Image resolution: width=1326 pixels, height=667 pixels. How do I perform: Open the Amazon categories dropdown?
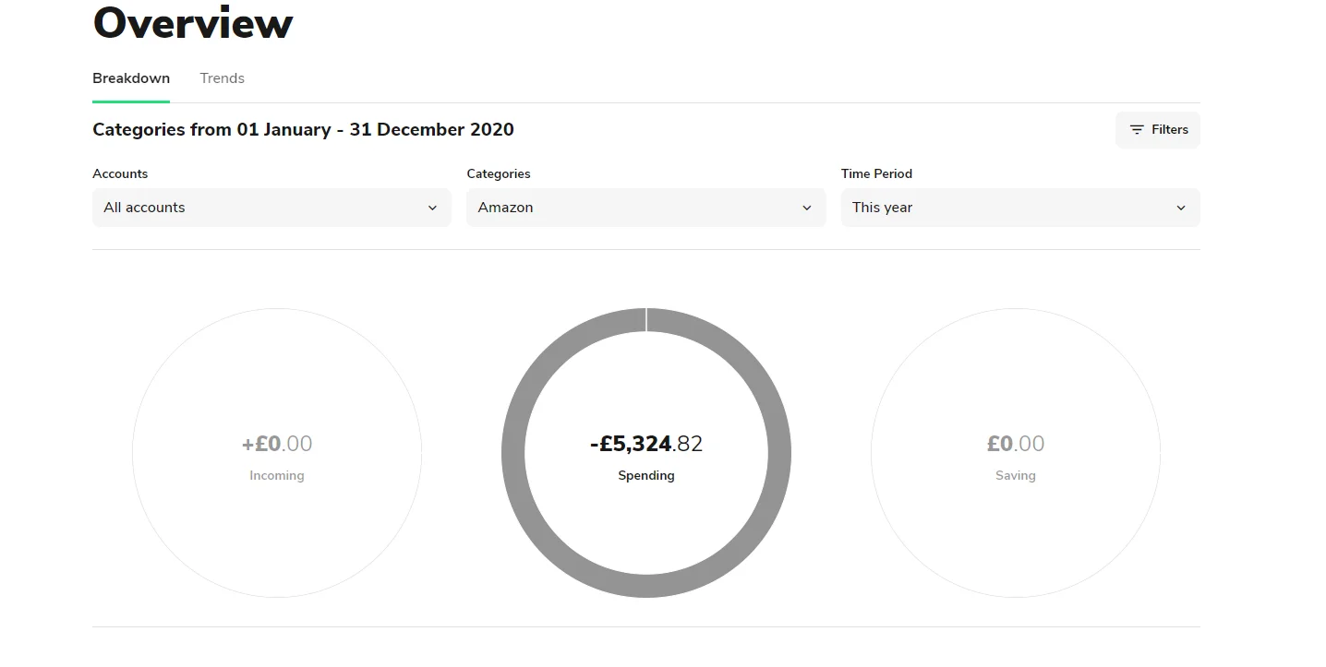646,208
